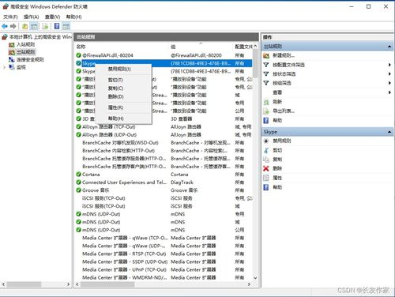The height and width of the screenshot is (297, 395).
Task: Click the Export List toolbar icon
Action: [x=45, y=26]
